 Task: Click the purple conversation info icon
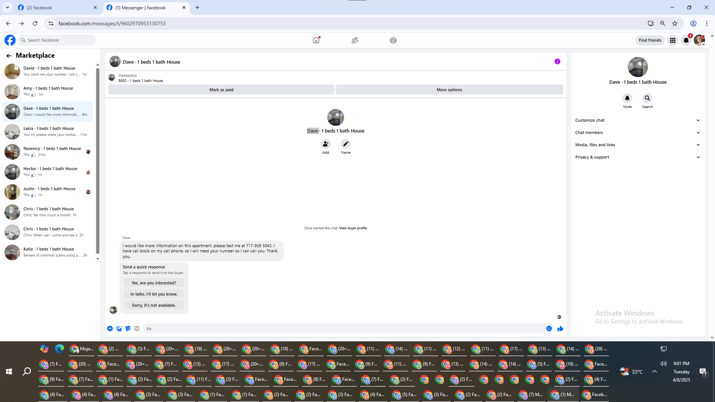point(557,62)
